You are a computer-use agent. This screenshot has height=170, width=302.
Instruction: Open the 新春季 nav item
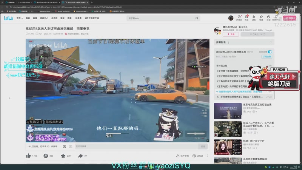click(x=79, y=18)
